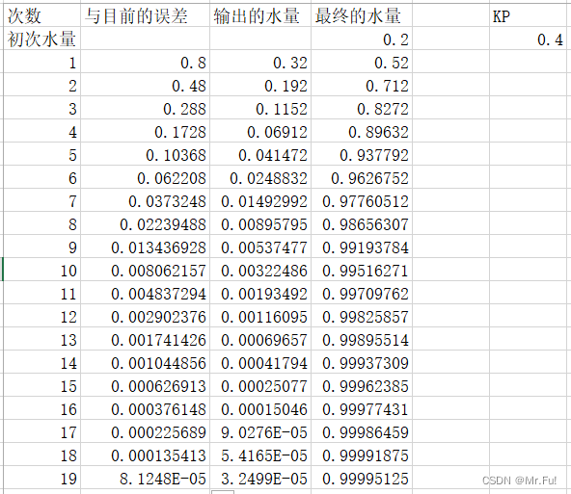This screenshot has width=571, height=494.
Task: Select the final amount cell 0.9626752
Action: (362, 177)
